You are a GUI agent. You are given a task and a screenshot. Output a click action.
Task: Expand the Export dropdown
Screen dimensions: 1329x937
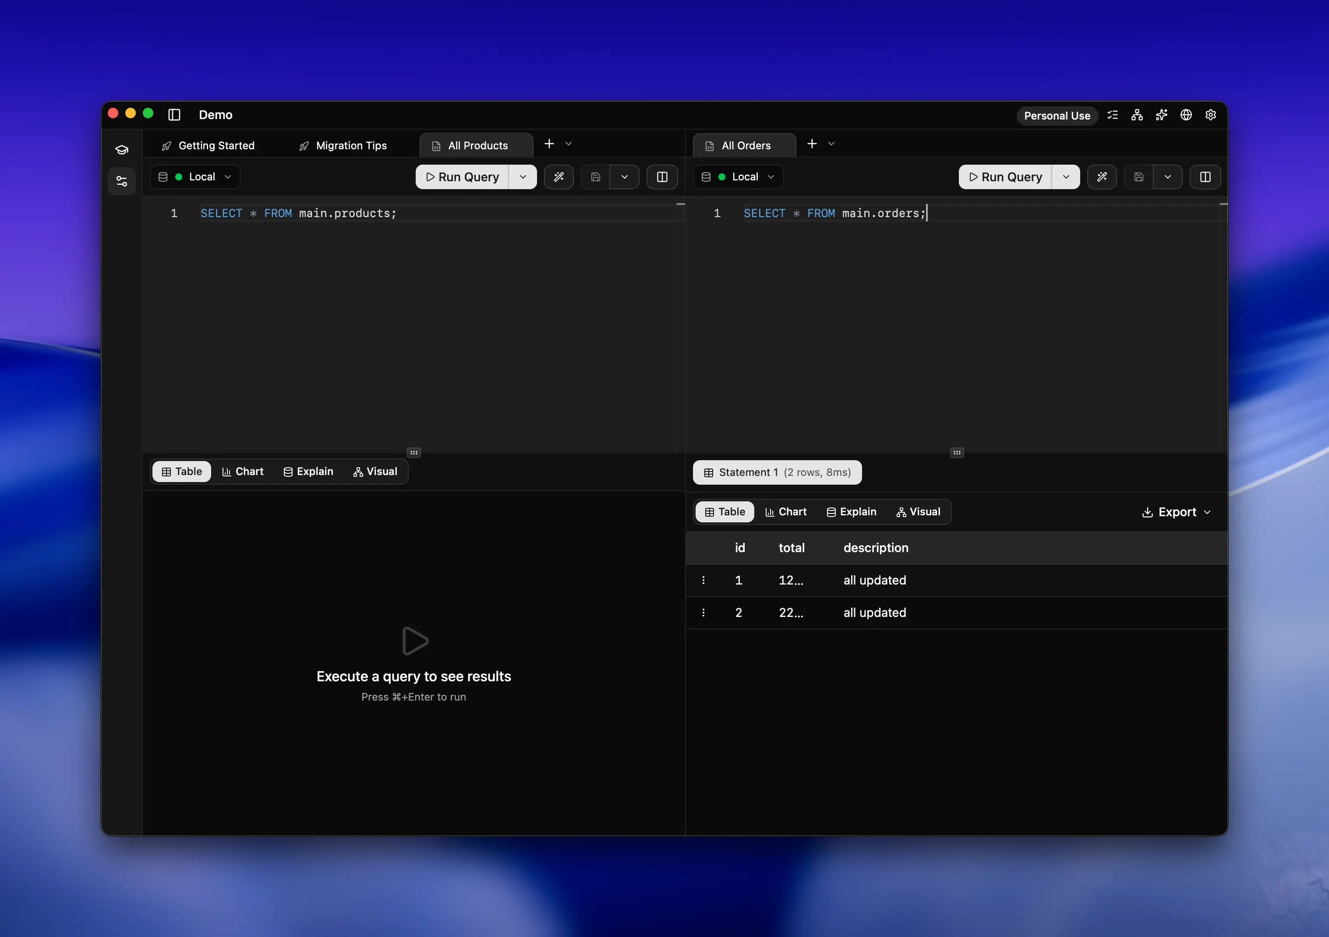point(1176,512)
